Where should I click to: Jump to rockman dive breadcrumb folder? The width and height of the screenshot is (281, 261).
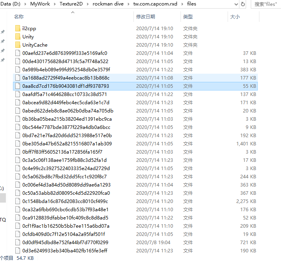pos(108,4)
